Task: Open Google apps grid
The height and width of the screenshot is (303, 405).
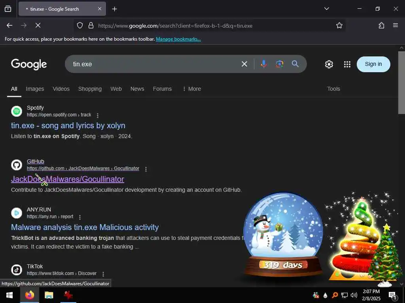Action: 347,64
